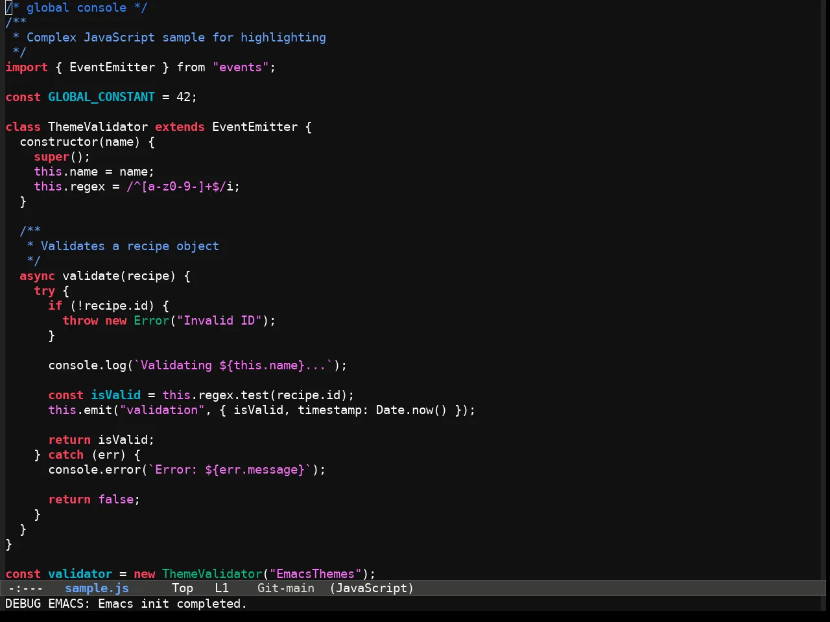Viewport: 830px width, 622px height.
Task: Click the -:--- buffer status indicator
Action: (25, 588)
